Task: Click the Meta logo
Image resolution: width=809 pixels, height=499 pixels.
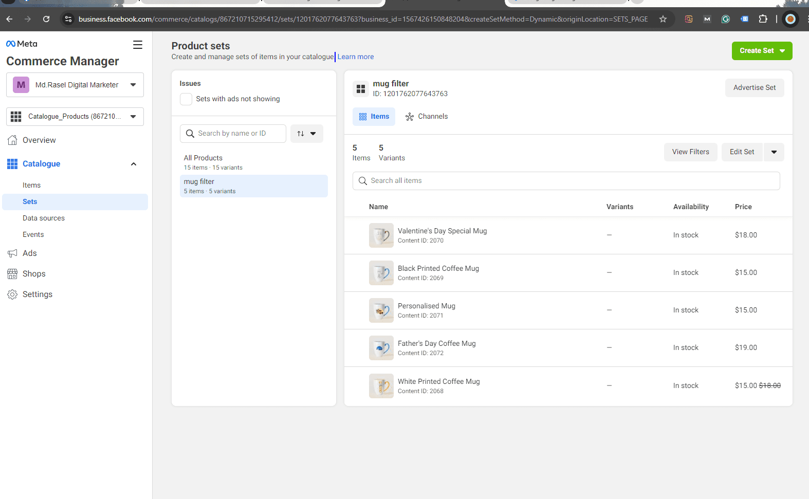Action: click(x=22, y=44)
